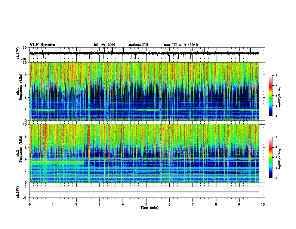Click the "-3" label atop ch.1 colorbar
Image resolution: width=296 pixels, height=229 pixels.
tap(276, 75)
